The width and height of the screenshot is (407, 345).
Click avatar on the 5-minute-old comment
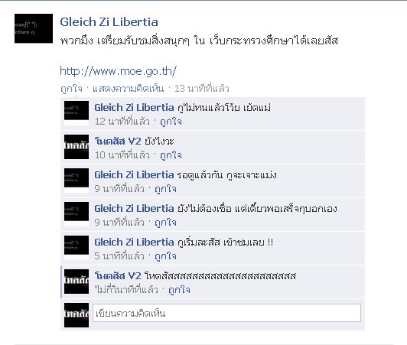coord(77,248)
